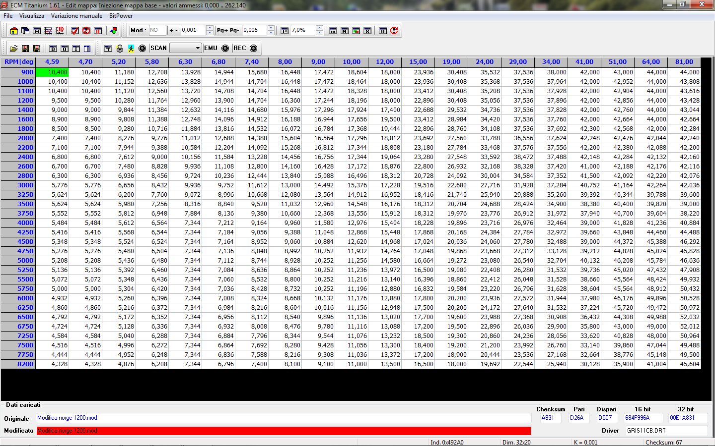
Task: Select the 4,59 column header
Action: click(x=52, y=62)
